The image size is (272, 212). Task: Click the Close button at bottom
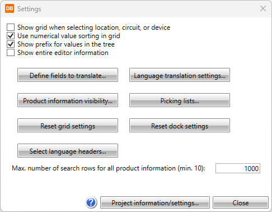241,202
